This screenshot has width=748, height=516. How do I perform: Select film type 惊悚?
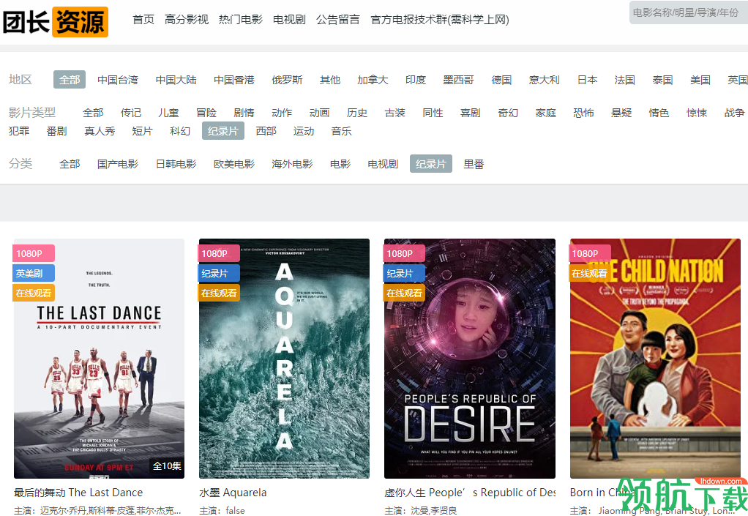click(697, 113)
